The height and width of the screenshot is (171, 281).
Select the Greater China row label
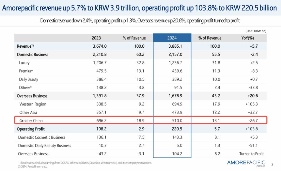(31, 121)
